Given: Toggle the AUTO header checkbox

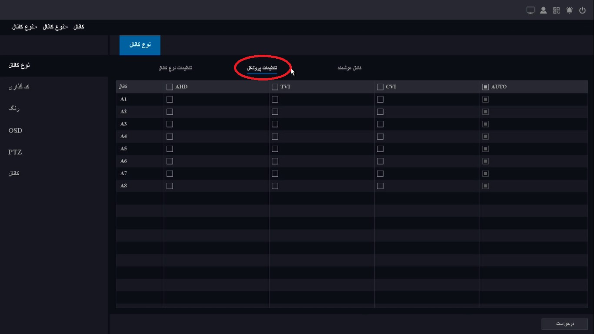Looking at the screenshot, I should point(486,87).
